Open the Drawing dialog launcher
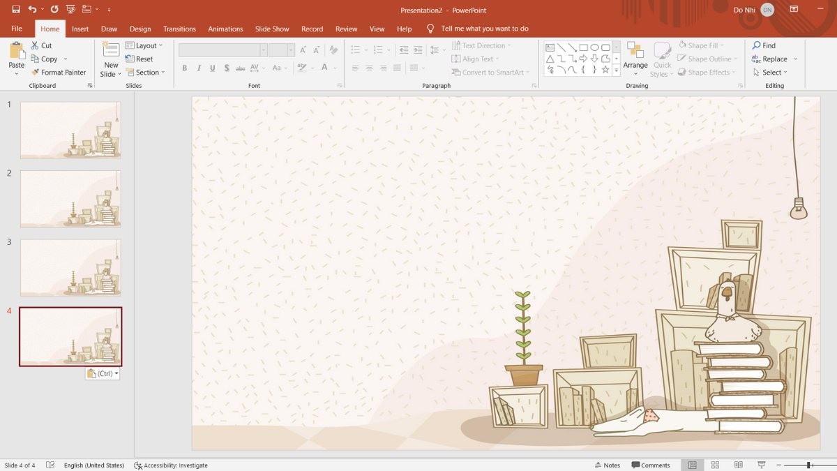This screenshot has width=837, height=471. click(x=740, y=86)
